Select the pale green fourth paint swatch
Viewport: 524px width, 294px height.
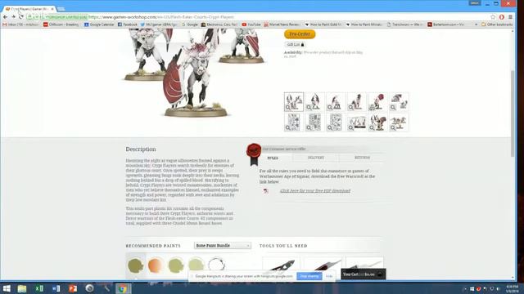pyautogui.click(x=196, y=265)
